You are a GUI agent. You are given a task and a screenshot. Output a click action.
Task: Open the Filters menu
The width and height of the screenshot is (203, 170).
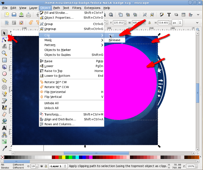(x=77, y=8)
